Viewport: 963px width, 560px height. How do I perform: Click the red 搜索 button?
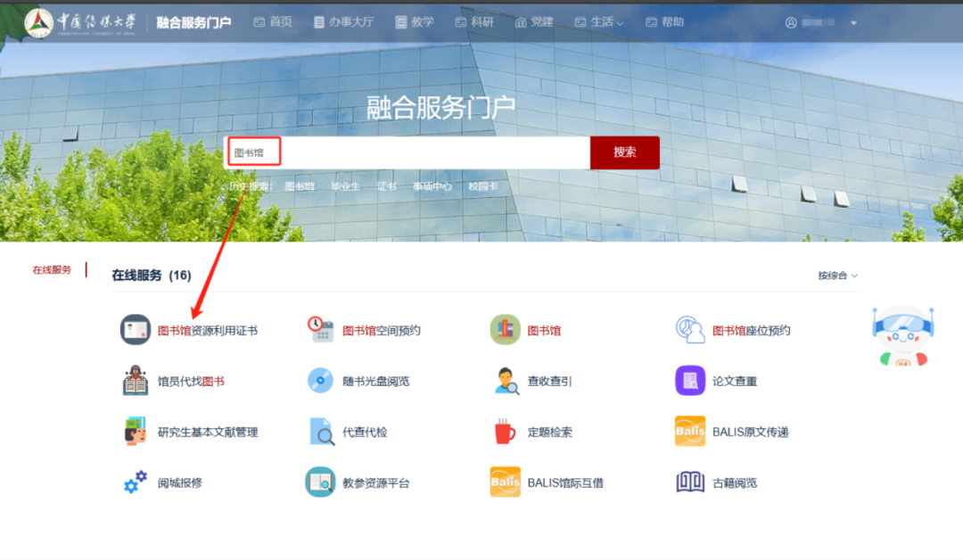[x=624, y=152]
